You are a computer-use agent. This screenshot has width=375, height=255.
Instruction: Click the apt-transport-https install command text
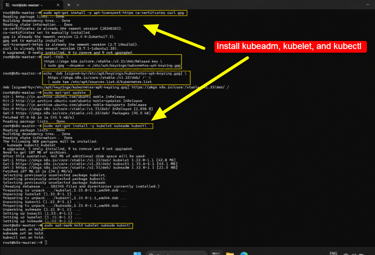114,13
